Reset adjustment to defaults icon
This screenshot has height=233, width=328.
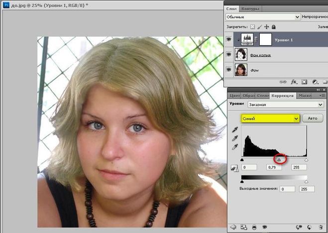click(309, 227)
